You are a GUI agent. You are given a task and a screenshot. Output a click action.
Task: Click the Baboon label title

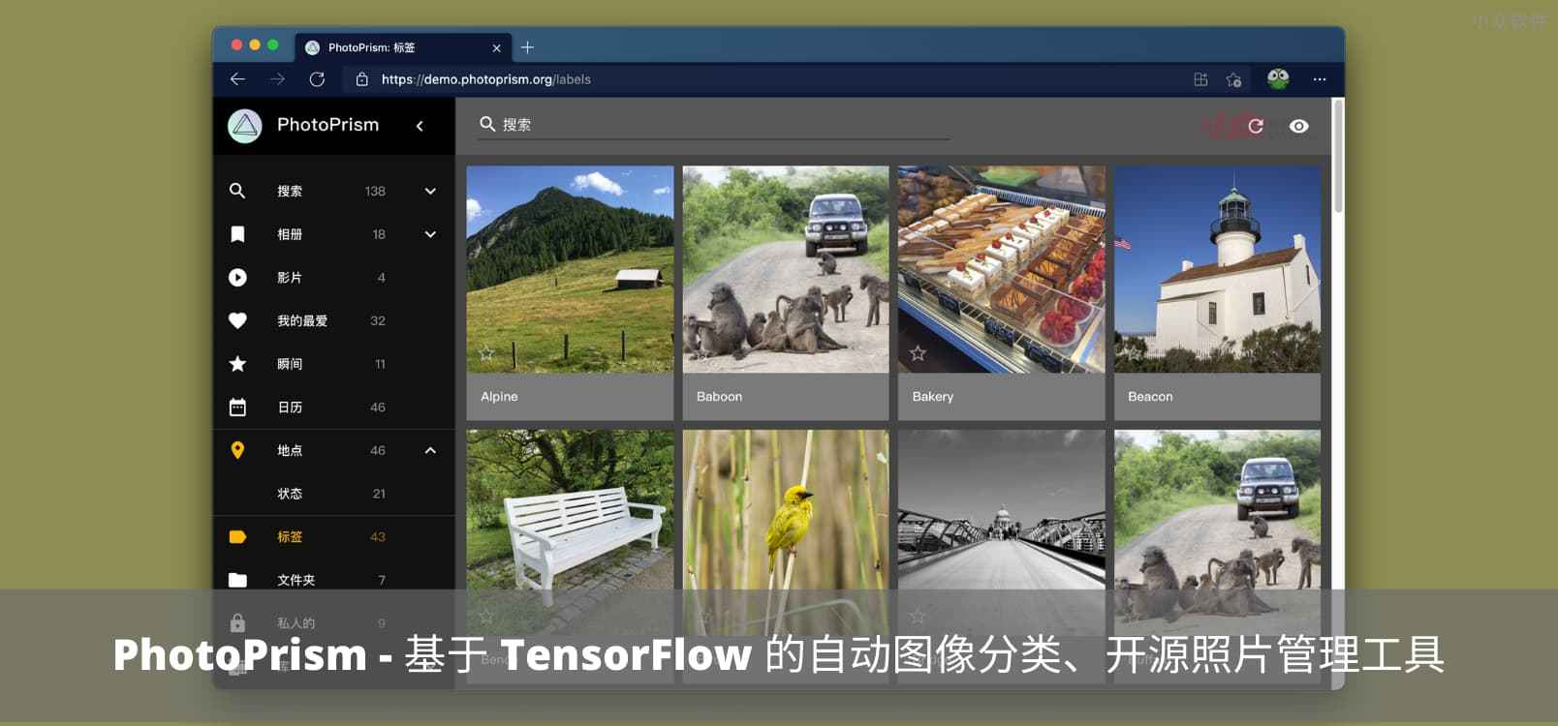coord(719,397)
